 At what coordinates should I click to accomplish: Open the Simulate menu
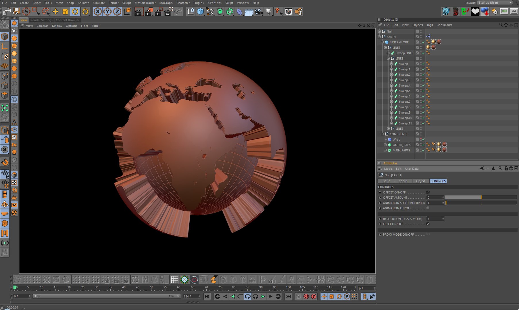99,3
